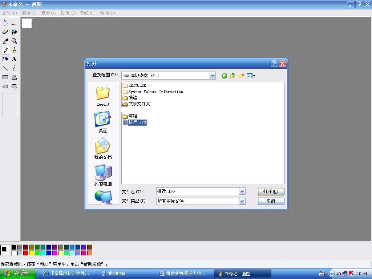The height and width of the screenshot is (279, 372).
Task: Select the Airbrush tool
Action: 5,59
